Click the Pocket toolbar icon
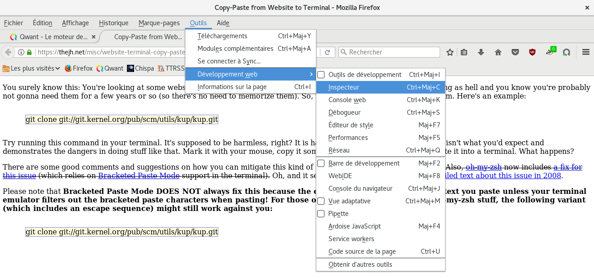The image size is (594, 278). pos(515,52)
